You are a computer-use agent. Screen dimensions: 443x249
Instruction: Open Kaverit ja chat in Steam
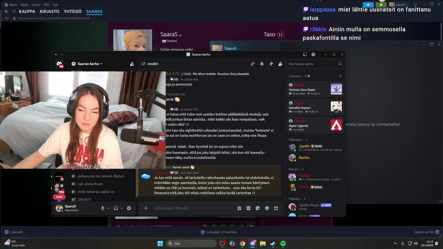pos(427,232)
